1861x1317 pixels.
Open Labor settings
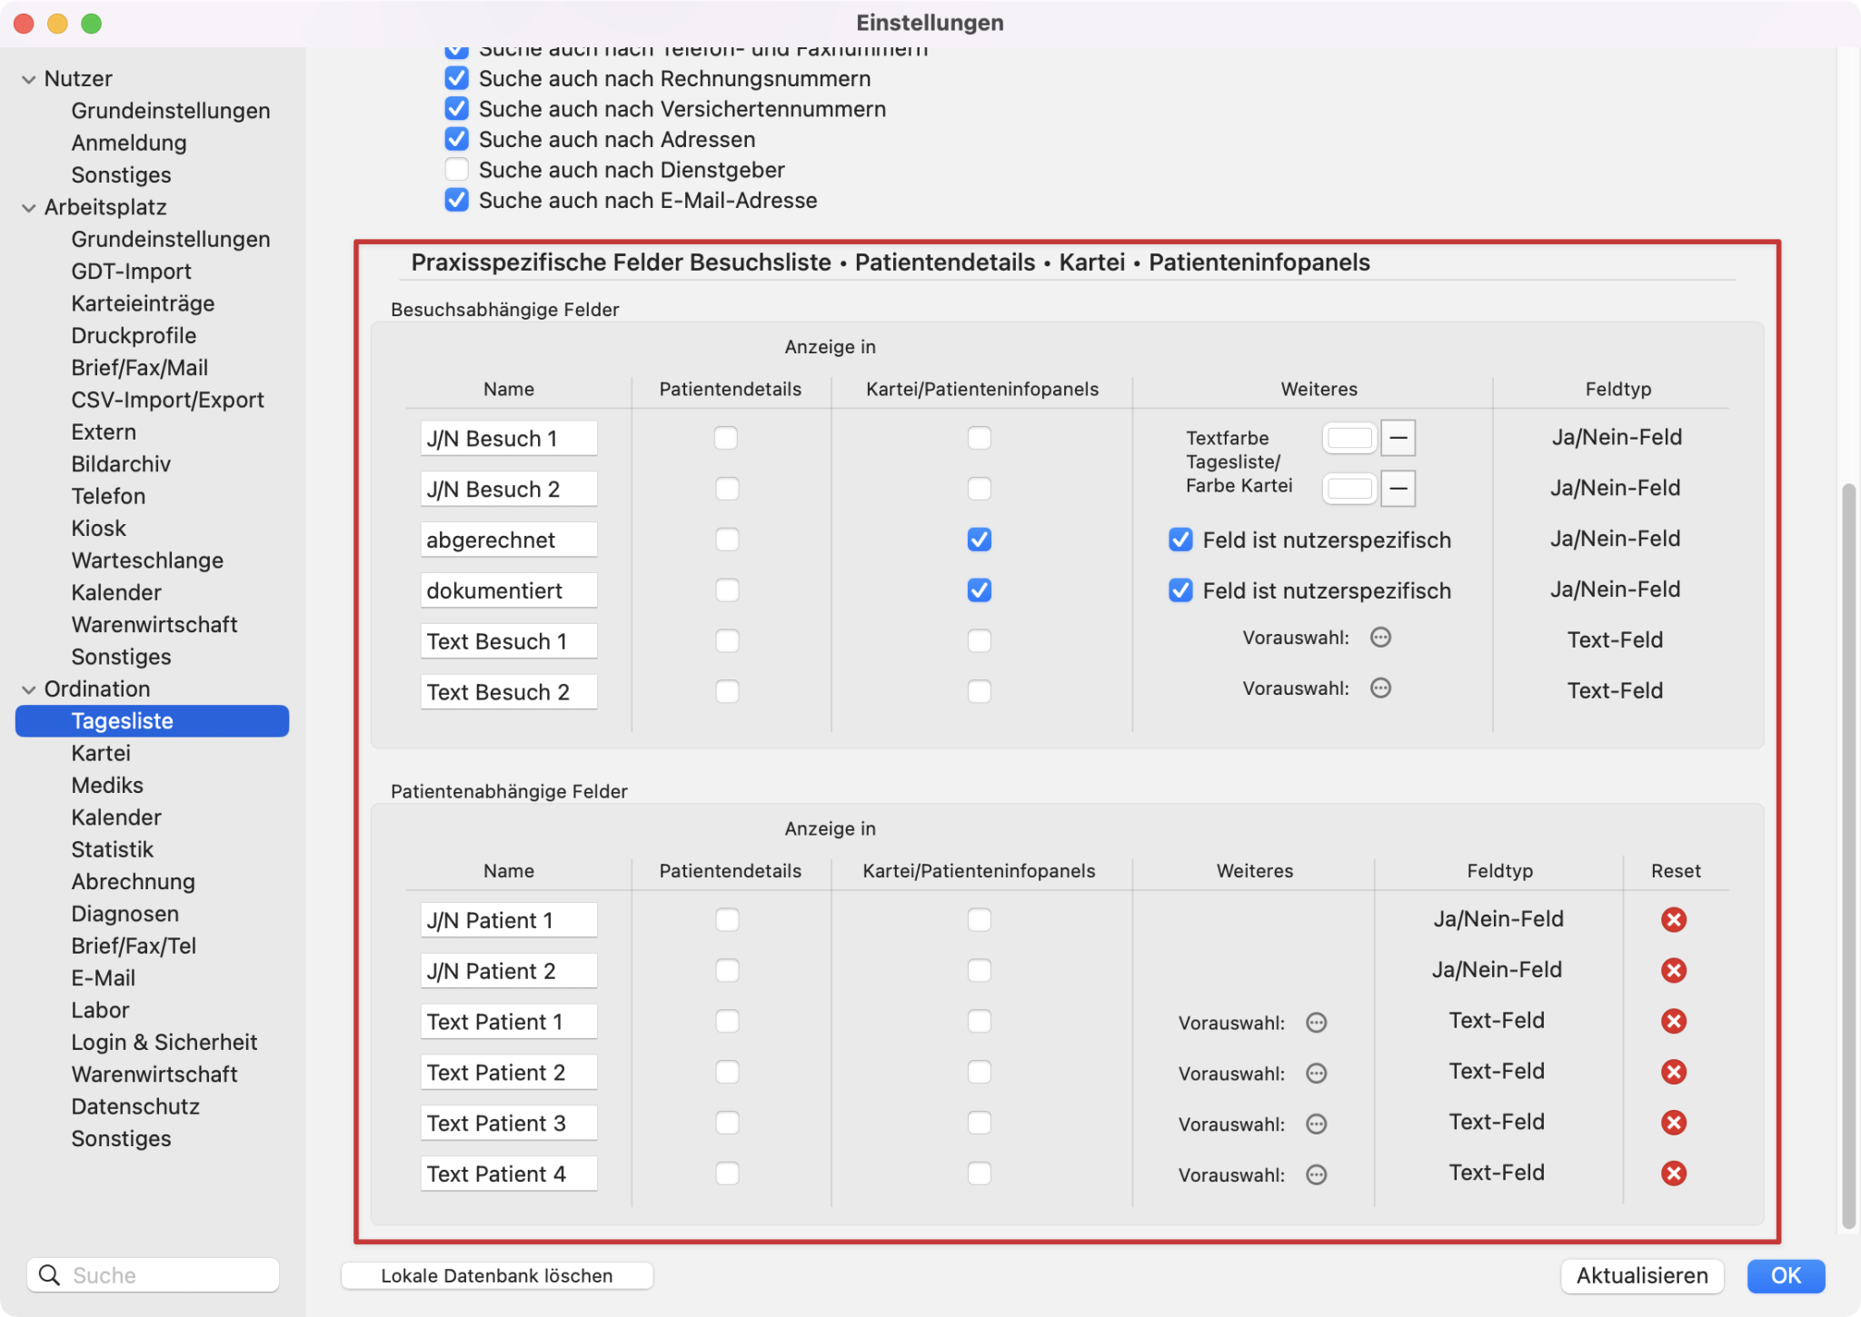pos(100,1010)
